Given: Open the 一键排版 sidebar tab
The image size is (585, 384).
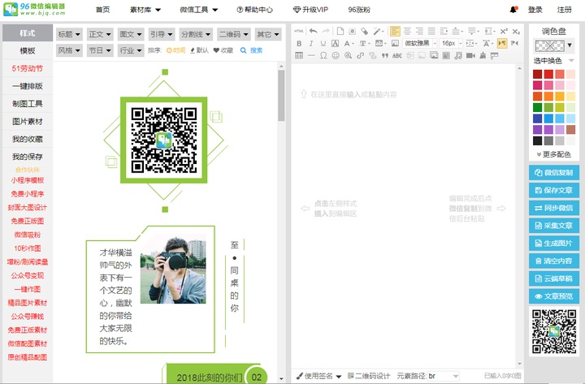Looking at the screenshot, I should 28,86.
